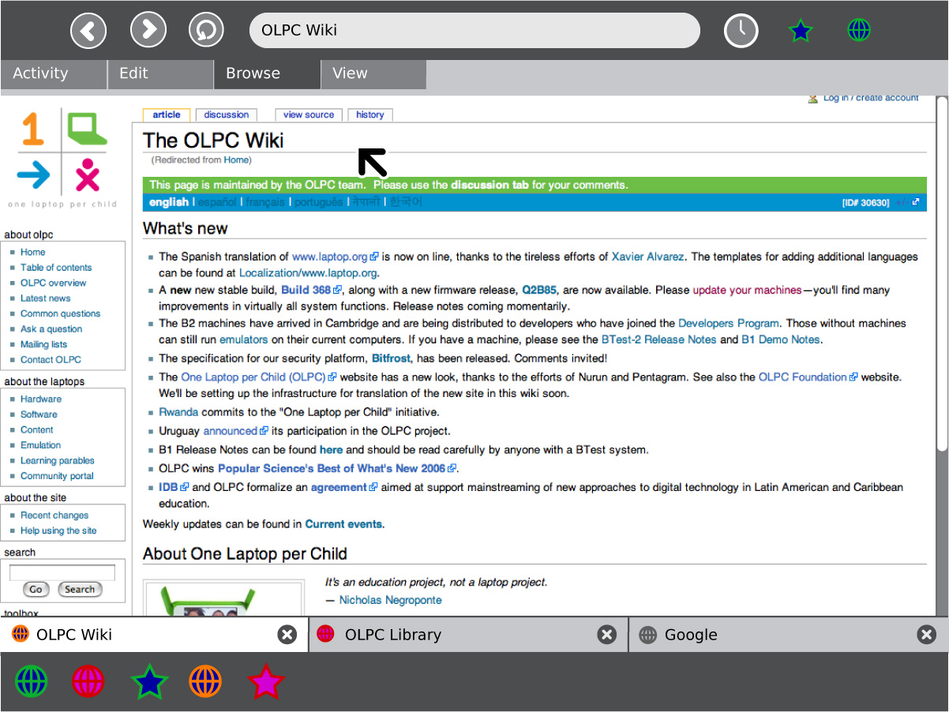949x712 pixels.
Task: Click the OLPC Wiki address bar
Action: coord(474,31)
